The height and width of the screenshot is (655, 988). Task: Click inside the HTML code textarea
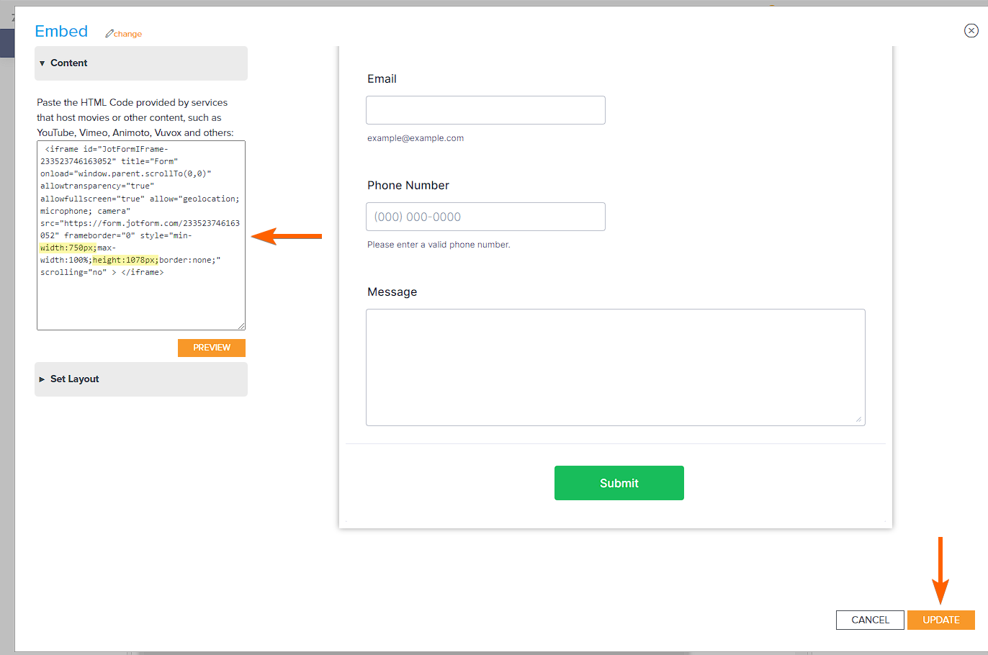coord(141,302)
